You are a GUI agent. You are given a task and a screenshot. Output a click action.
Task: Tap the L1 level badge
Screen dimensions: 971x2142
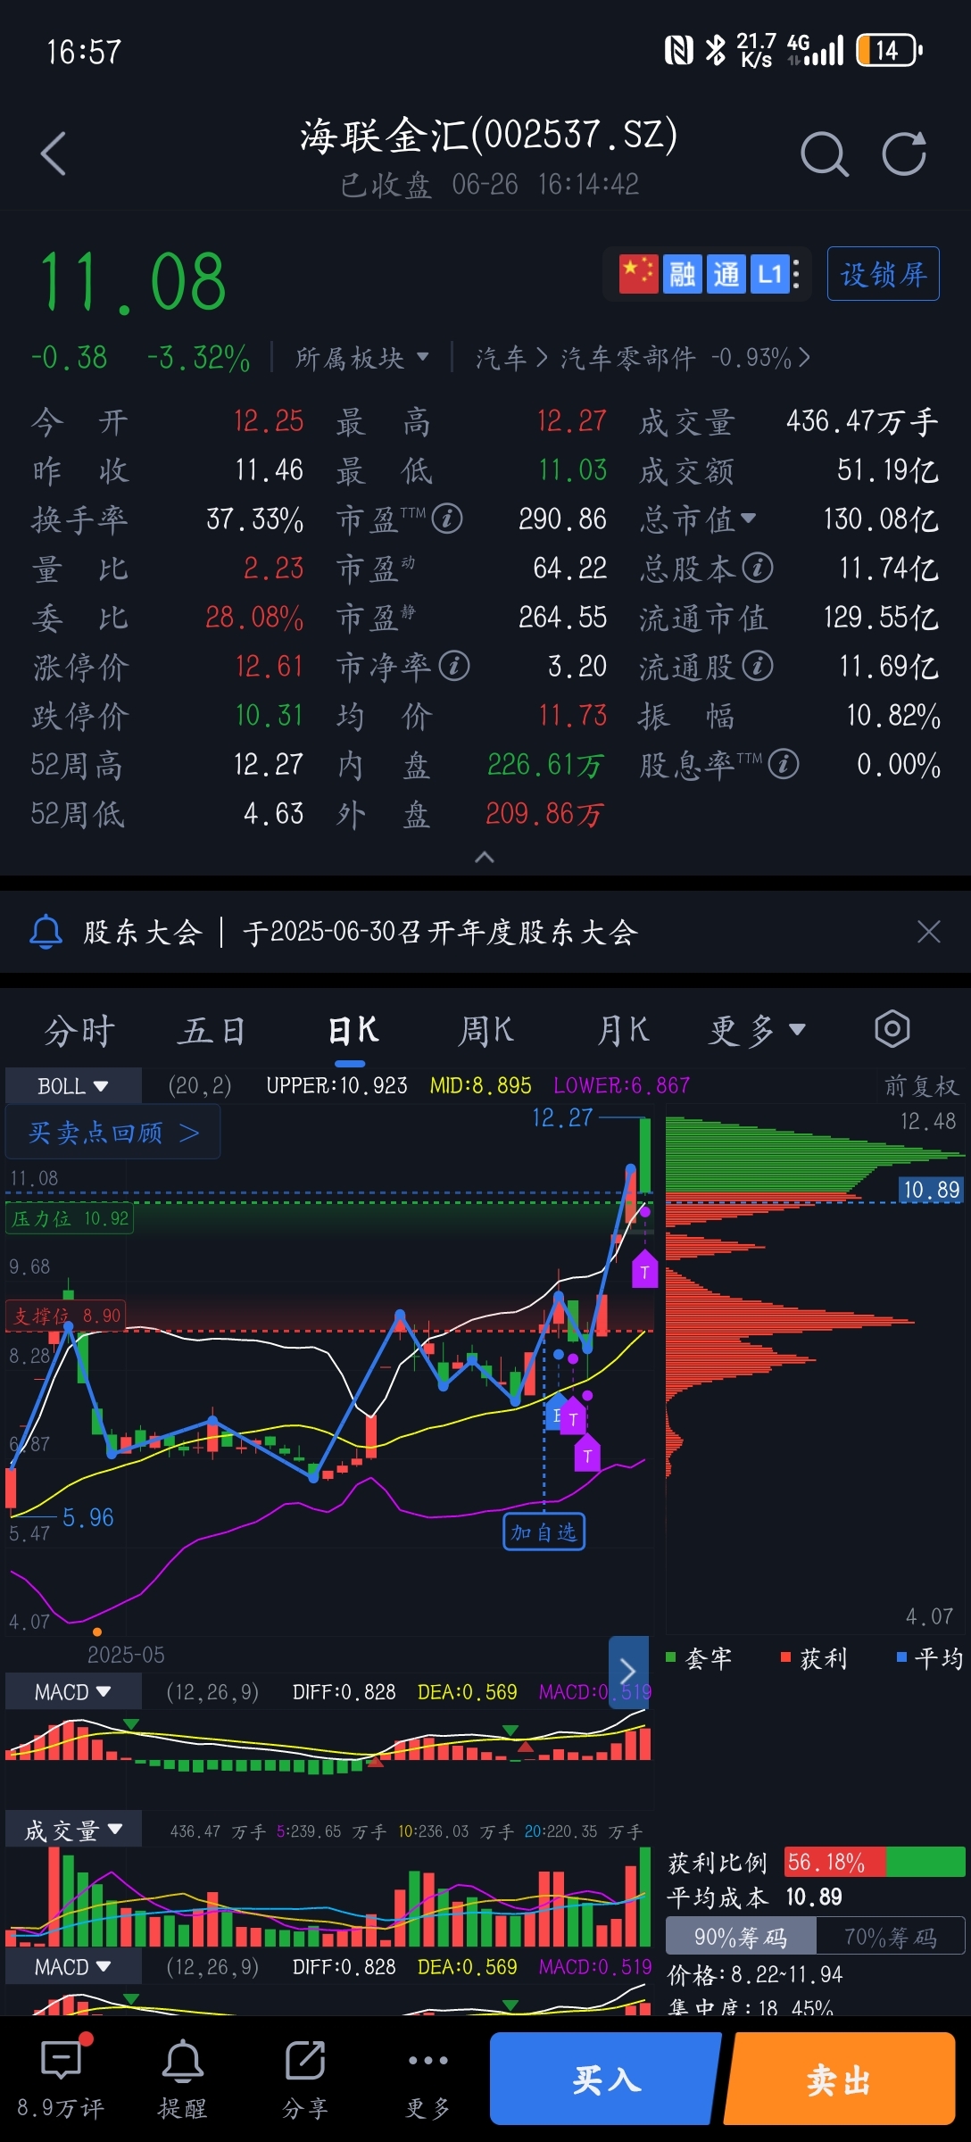tap(770, 274)
